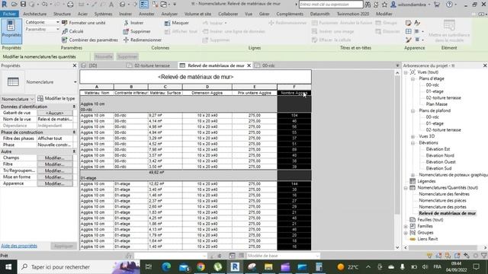Select Nomenclature des fenêtres in project browser

pyautogui.click(x=444, y=194)
